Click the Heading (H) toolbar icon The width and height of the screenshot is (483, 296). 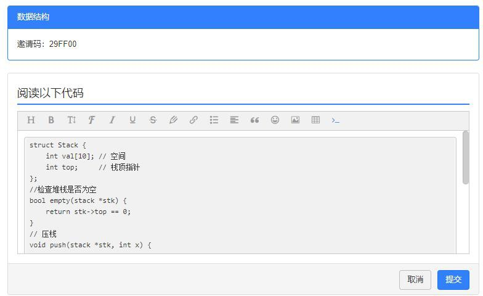point(31,120)
